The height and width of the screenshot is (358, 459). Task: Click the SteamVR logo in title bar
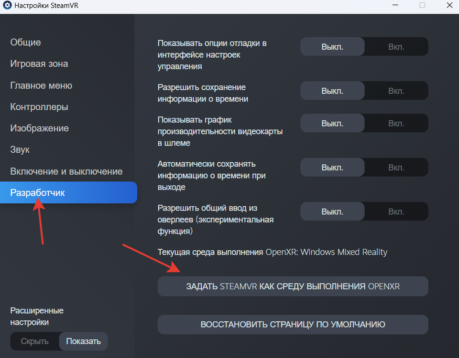tap(8, 6)
